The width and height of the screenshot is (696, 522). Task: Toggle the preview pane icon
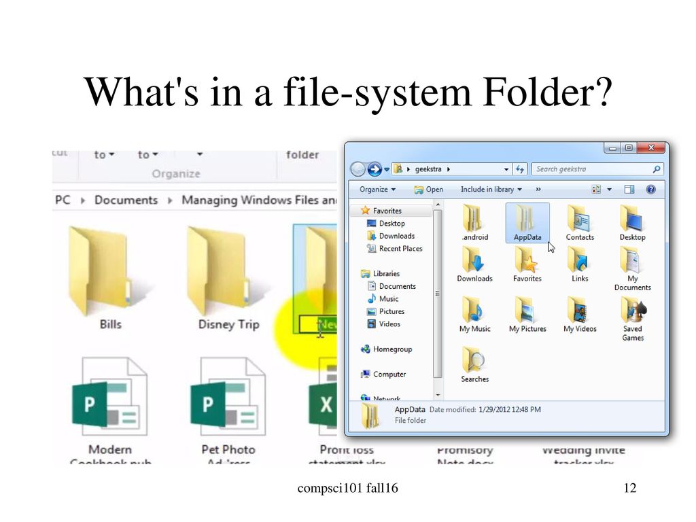629,190
